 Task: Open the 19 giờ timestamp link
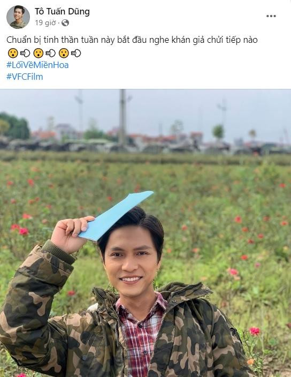tap(45, 23)
